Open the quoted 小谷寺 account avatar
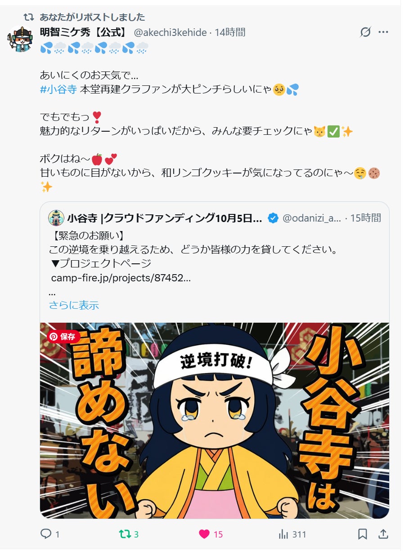 click(56, 218)
